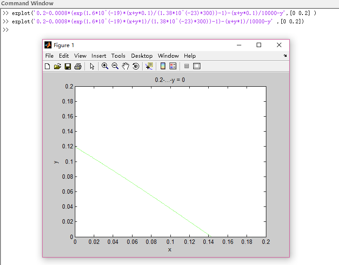Click the x axis label below the plot
Viewport: 339px width, 265px height.
click(169, 250)
